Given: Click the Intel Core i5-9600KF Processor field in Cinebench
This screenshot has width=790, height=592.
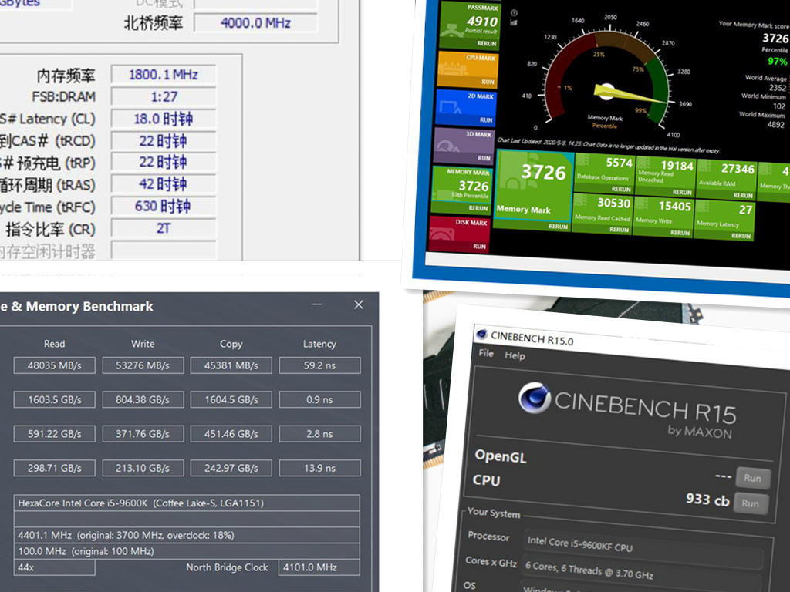Looking at the screenshot, I should (643, 548).
